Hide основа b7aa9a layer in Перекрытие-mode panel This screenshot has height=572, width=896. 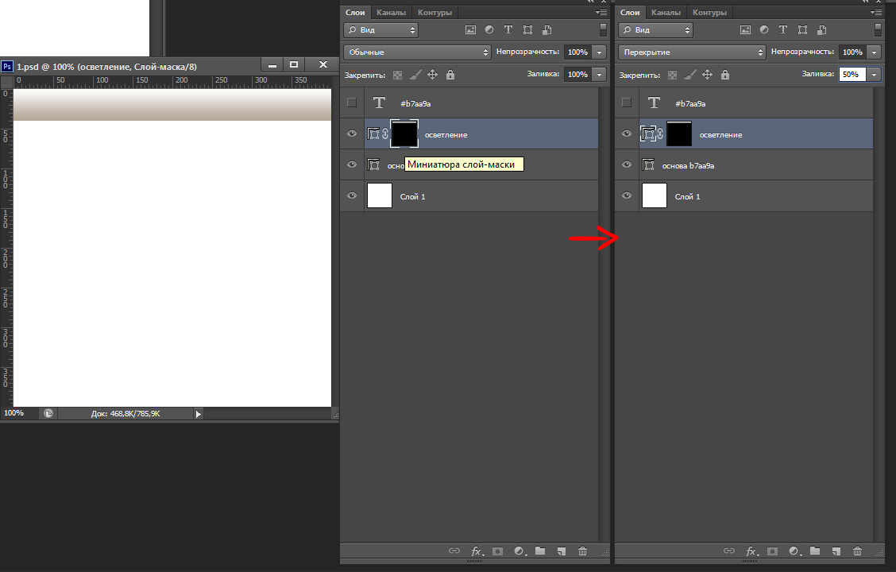627,164
